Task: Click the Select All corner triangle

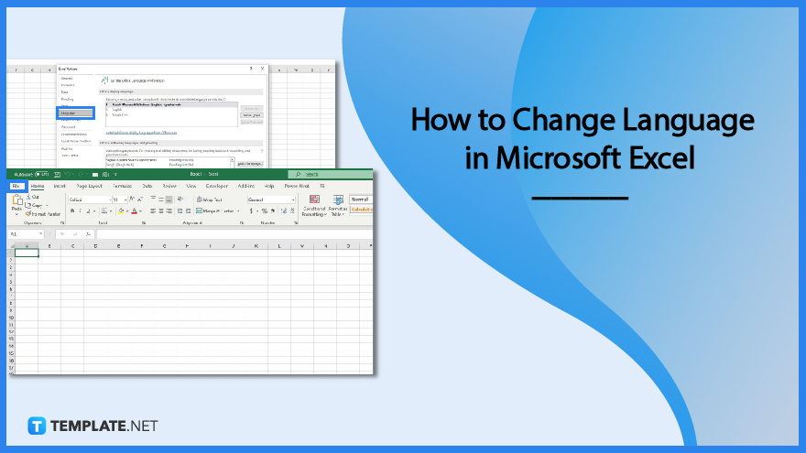Action: (11, 246)
